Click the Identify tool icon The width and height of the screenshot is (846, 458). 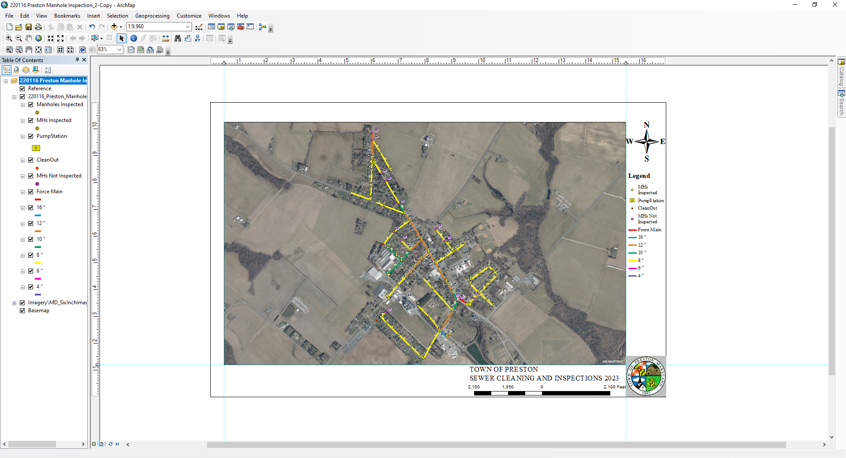[134, 38]
